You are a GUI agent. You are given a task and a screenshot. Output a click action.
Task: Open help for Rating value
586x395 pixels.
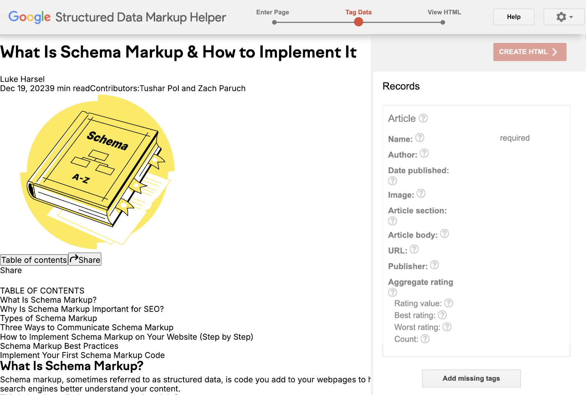pos(449,303)
